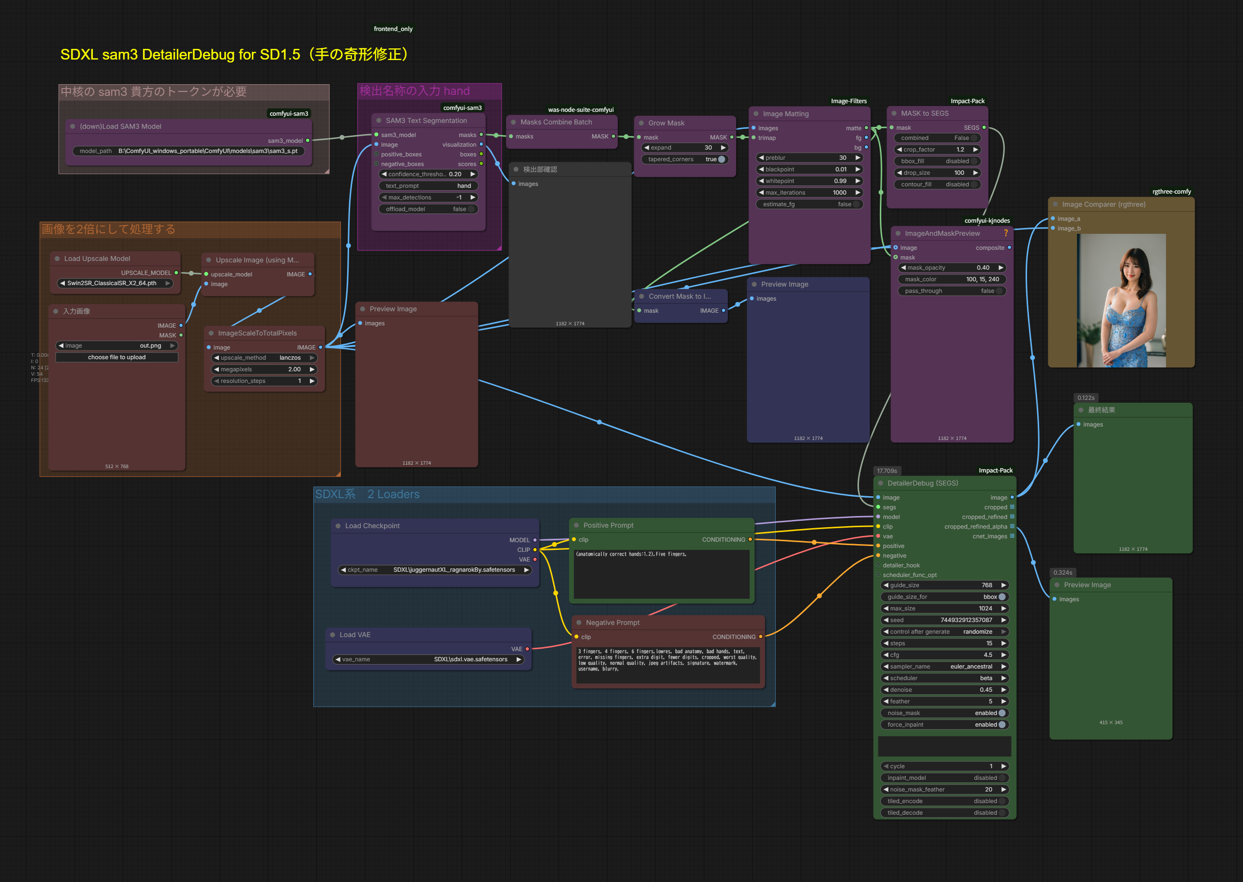
Task: Click the Negative Prompt node collapse dot
Action: click(579, 623)
